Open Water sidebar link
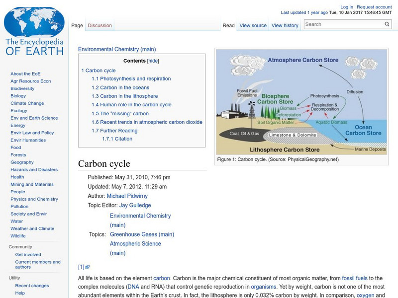The height and width of the screenshot is (298, 398). (17, 221)
